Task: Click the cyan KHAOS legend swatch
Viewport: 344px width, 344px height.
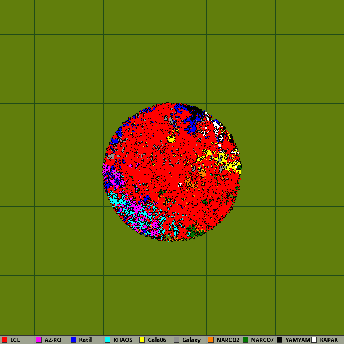Action: point(108,340)
